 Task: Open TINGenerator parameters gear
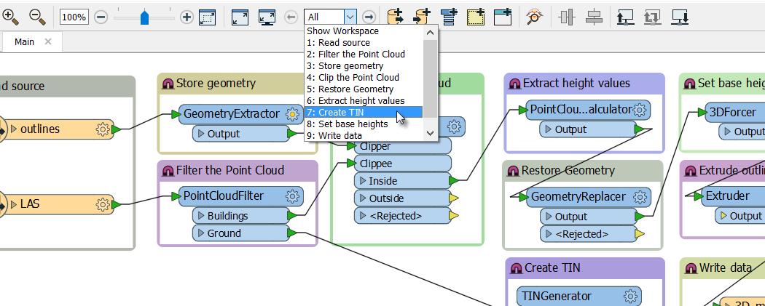pyautogui.click(x=630, y=297)
